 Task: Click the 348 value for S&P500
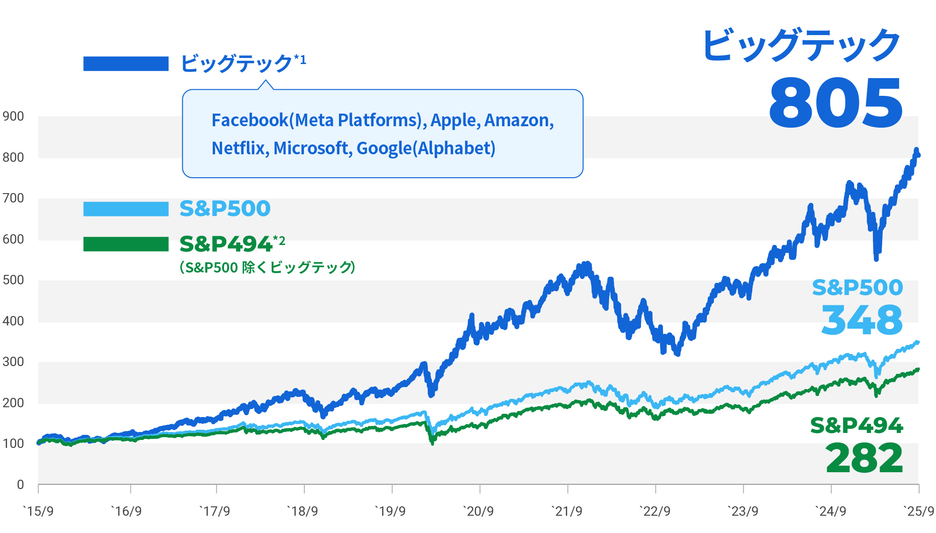[862, 320]
